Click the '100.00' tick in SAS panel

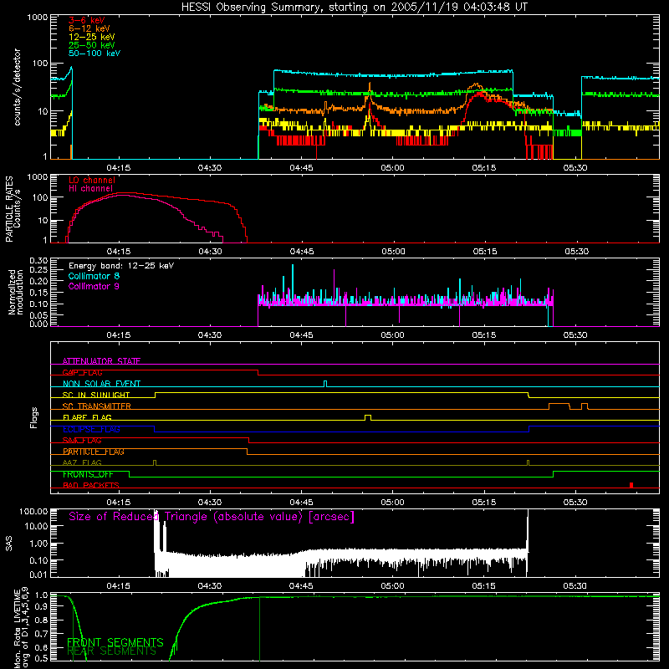pyautogui.click(x=33, y=511)
